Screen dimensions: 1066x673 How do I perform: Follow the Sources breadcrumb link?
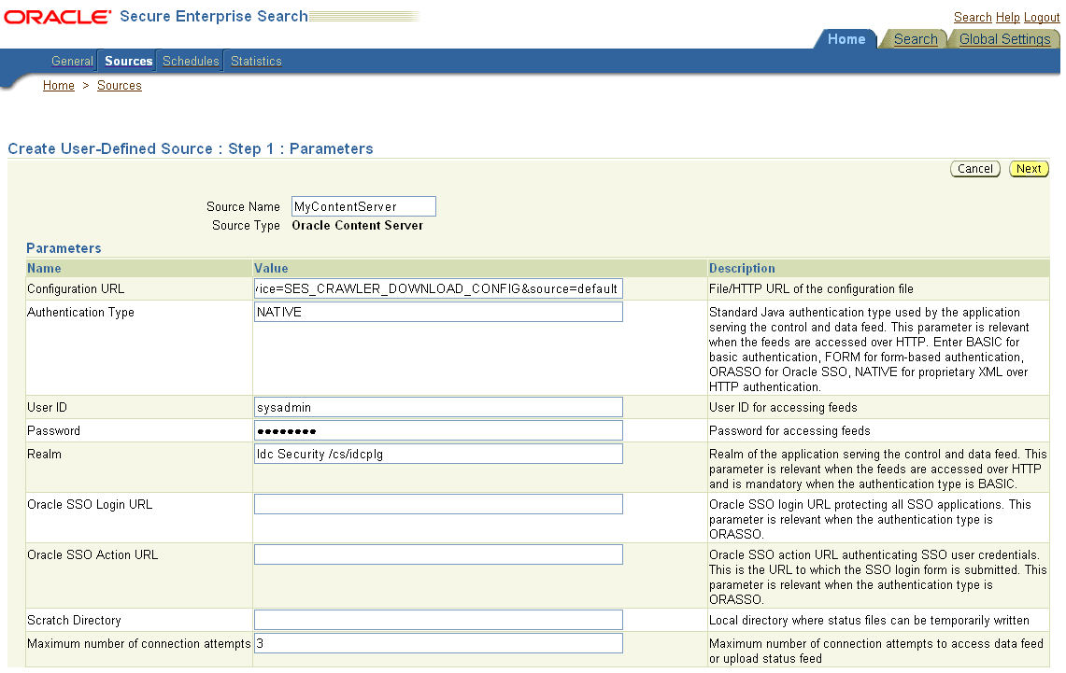click(120, 85)
